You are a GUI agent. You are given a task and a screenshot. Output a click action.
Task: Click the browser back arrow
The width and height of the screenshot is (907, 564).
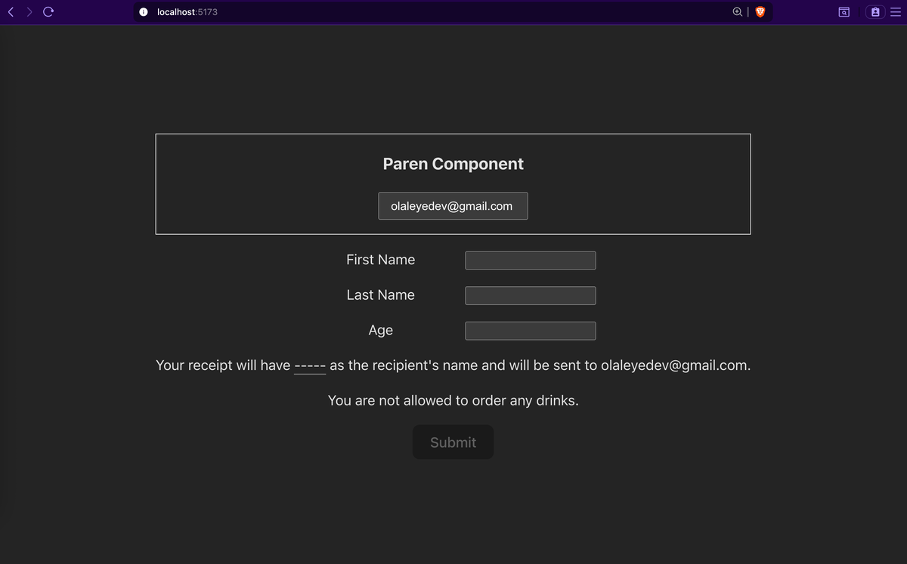pos(12,12)
